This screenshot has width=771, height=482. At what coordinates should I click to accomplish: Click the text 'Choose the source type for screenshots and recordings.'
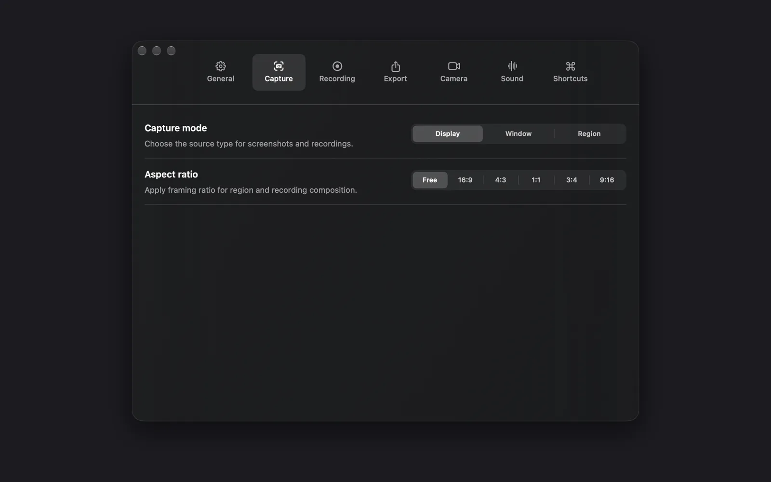(249, 144)
